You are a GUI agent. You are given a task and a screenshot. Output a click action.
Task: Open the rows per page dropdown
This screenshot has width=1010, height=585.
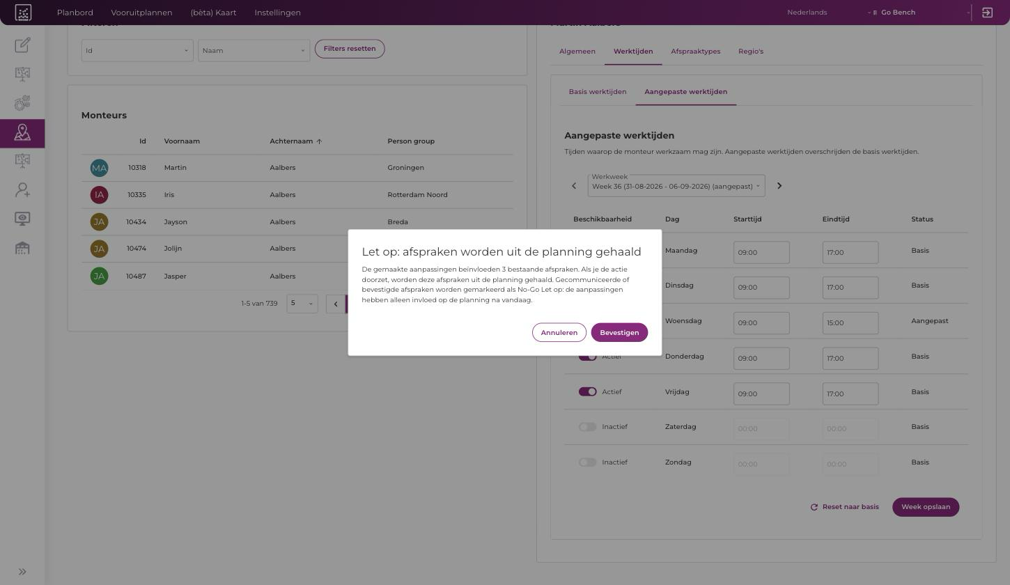coord(302,303)
